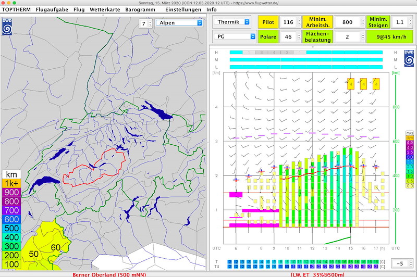Click the 15 UTC hour on chart axis
The height and width of the screenshot is (277, 417).
click(350, 248)
